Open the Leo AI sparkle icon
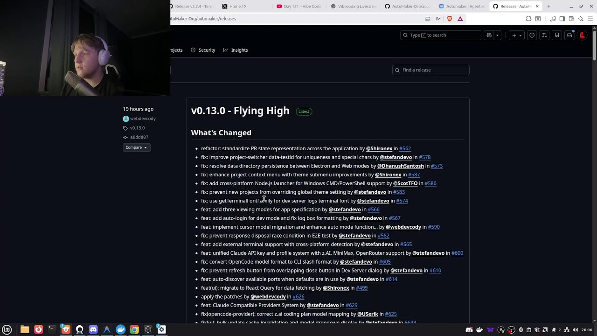The height and width of the screenshot is (336, 597). 581,19
